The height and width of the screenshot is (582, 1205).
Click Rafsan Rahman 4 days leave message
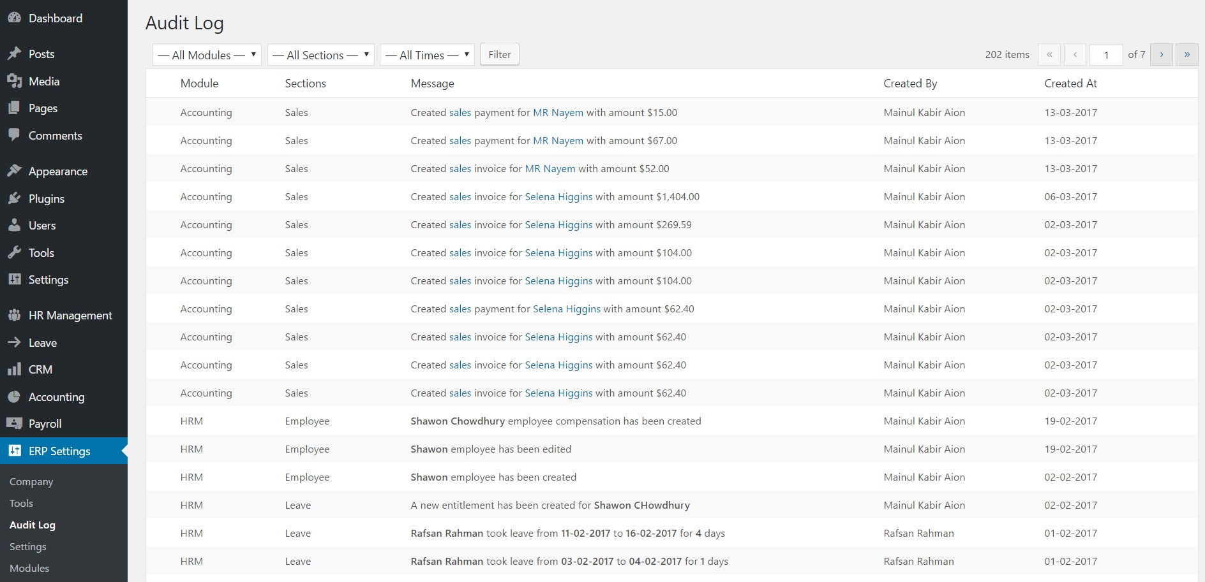pos(567,533)
